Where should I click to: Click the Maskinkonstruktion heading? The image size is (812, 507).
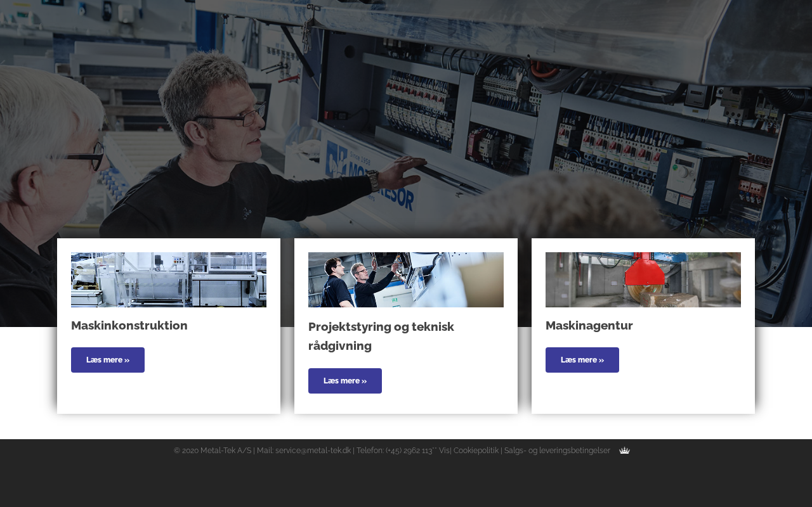(129, 326)
